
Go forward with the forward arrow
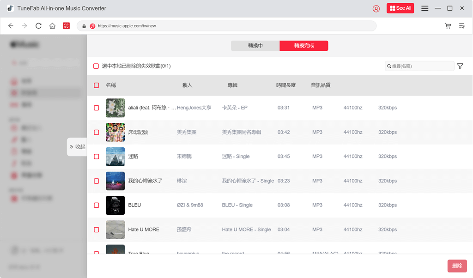coord(24,26)
